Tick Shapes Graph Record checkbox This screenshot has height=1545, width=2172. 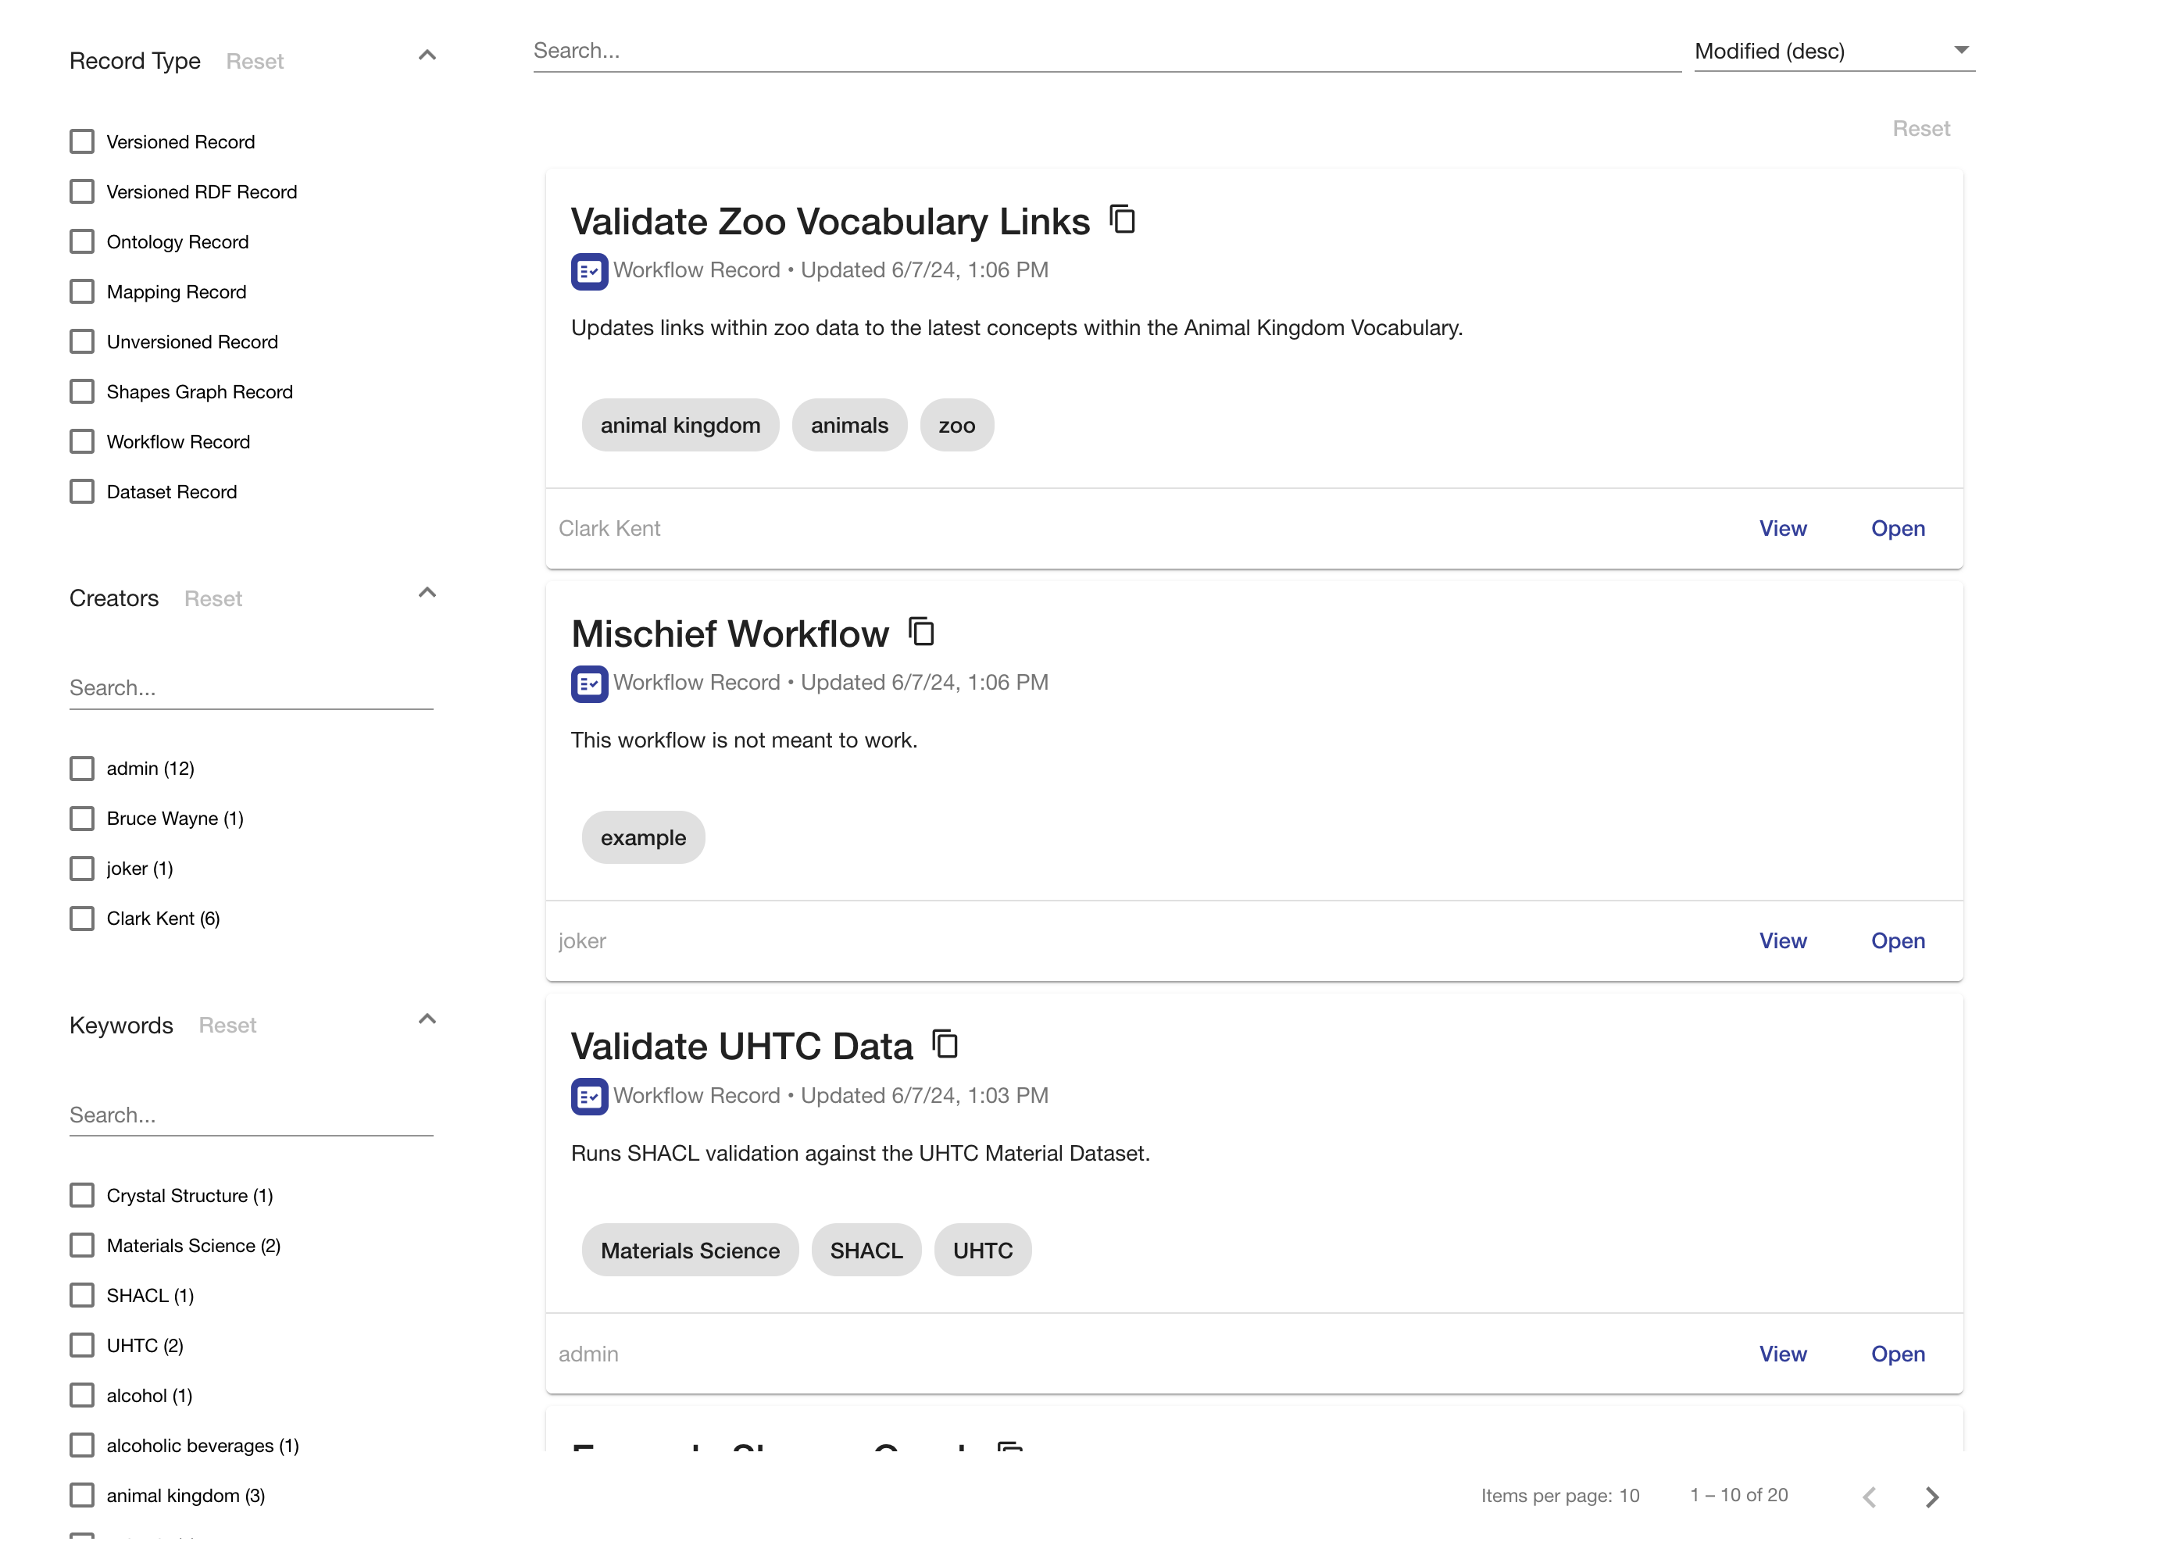pyautogui.click(x=82, y=392)
